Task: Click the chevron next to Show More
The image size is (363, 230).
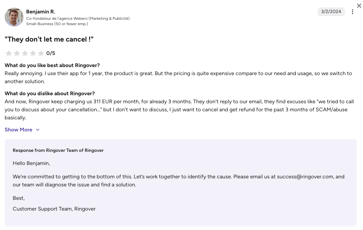Action: (38, 130)
